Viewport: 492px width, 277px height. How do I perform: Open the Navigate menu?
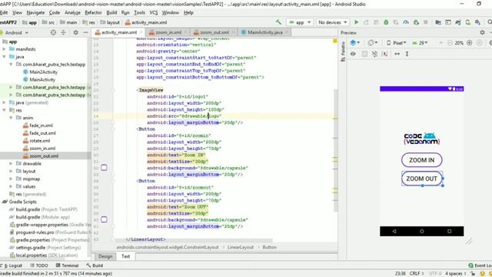point(35,12)
